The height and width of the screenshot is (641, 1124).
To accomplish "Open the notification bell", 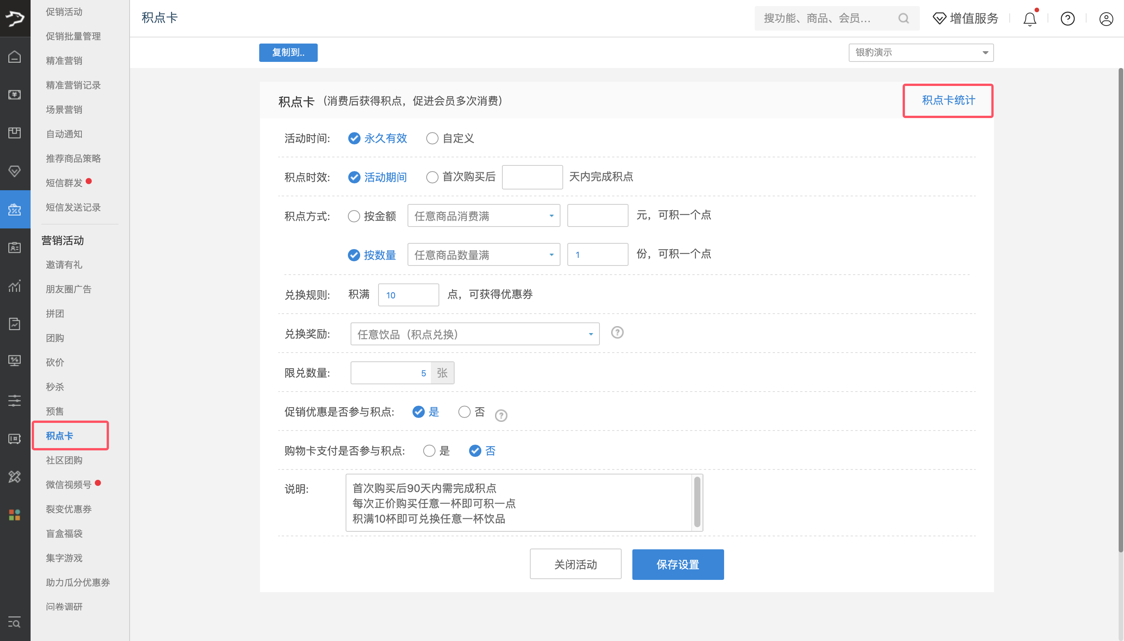I will (1029, 18).
